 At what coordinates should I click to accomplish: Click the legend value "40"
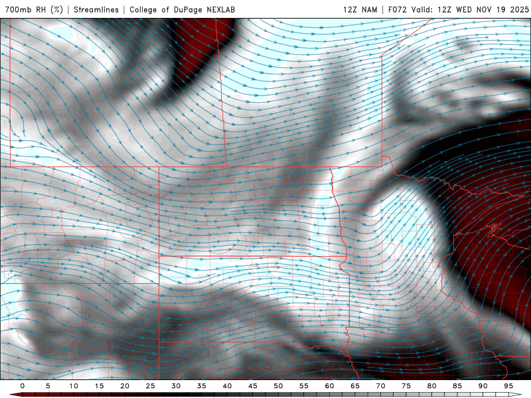(x=227, y=386)
